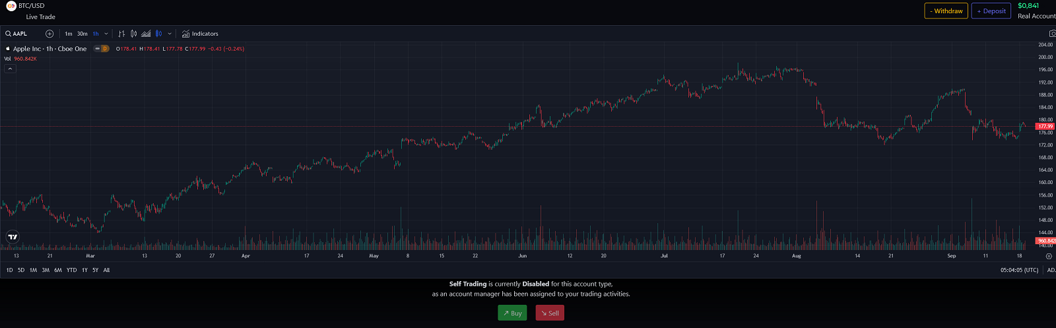Click the green Buy button
Viewport: 1056px width, 328px height.
pyautogui.click(x=512, y=313)
